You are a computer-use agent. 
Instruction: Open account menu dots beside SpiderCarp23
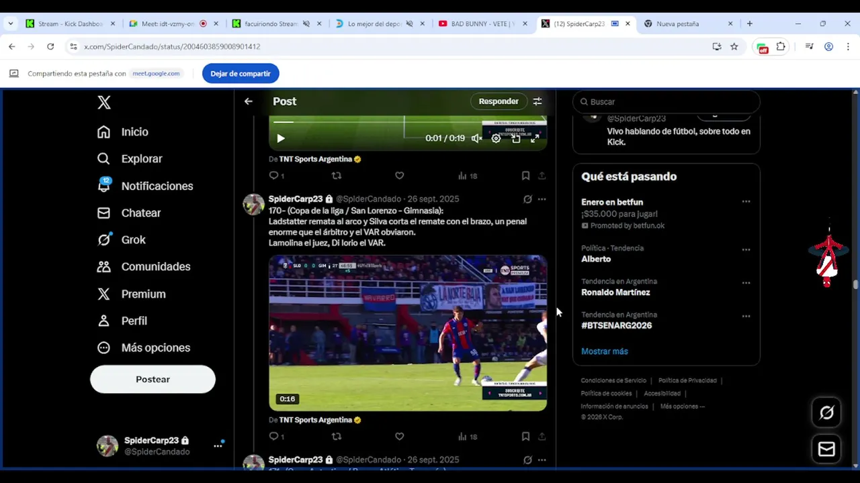pos(218,445)
